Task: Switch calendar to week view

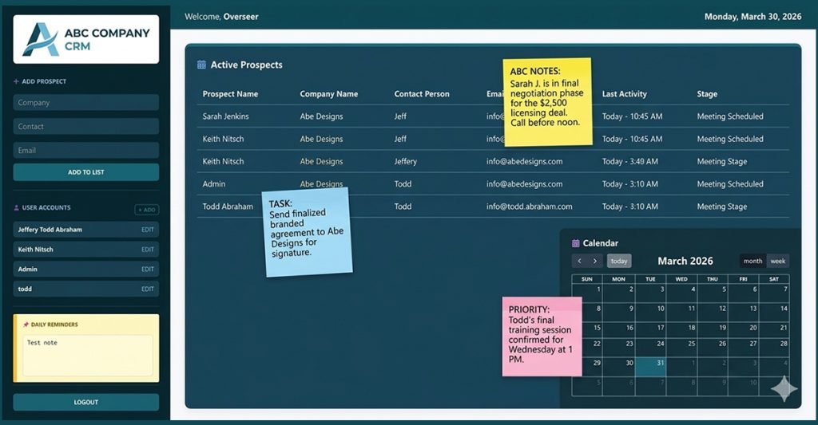Action: pyautogui.click(x=778, y=261)
